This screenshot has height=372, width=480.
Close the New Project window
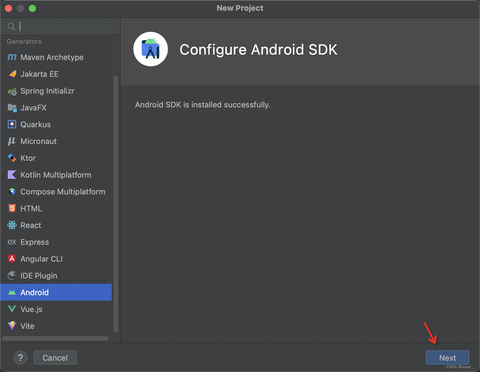click(8, 8)
